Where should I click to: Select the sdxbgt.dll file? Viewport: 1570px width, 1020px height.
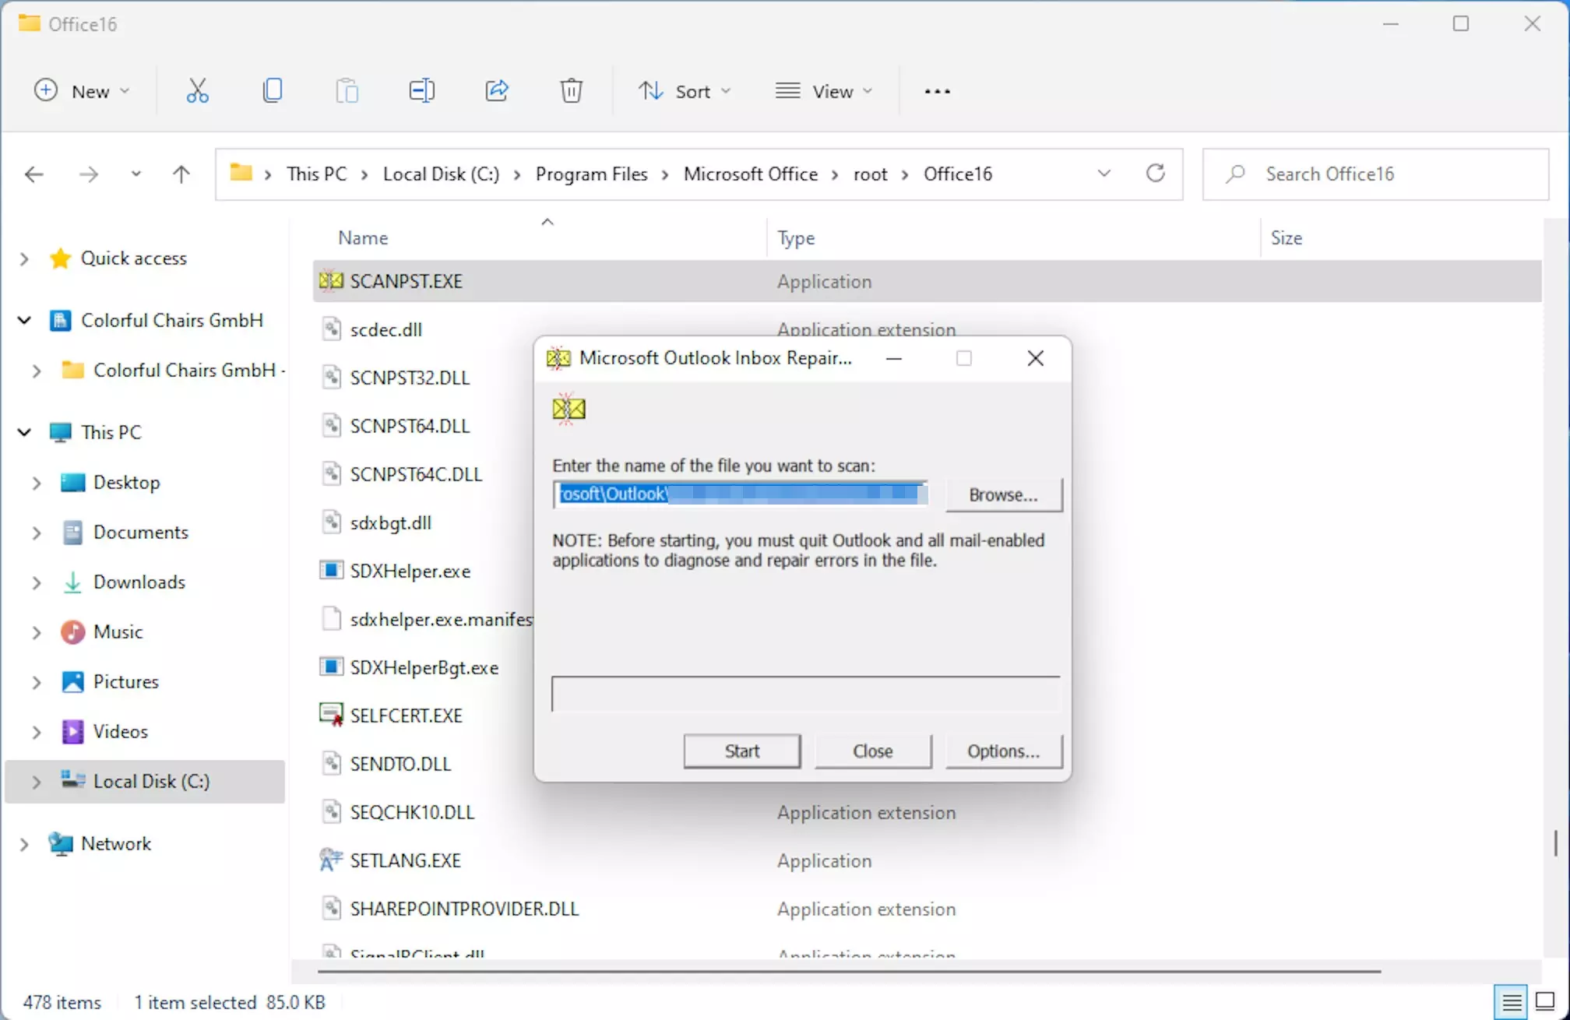(x=390, y=522)
